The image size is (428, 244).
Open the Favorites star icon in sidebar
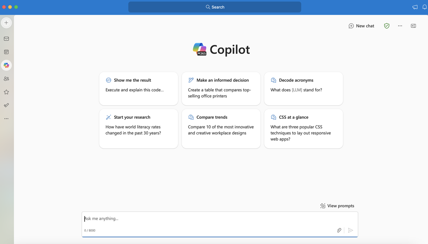(x=6, y=92)
